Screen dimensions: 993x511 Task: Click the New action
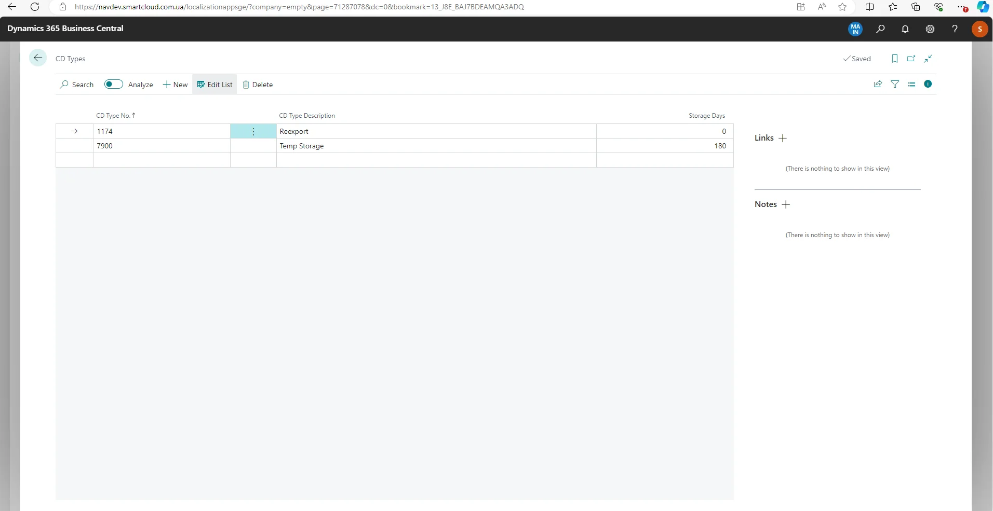click(x=176, y=85)
